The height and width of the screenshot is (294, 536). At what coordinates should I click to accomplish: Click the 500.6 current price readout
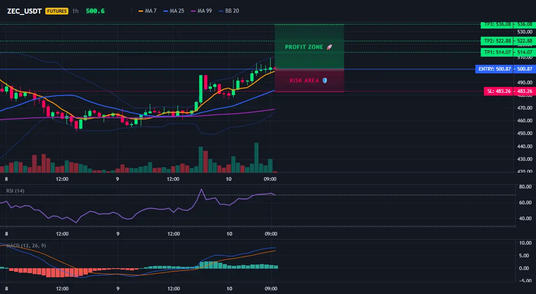point(95,11)
